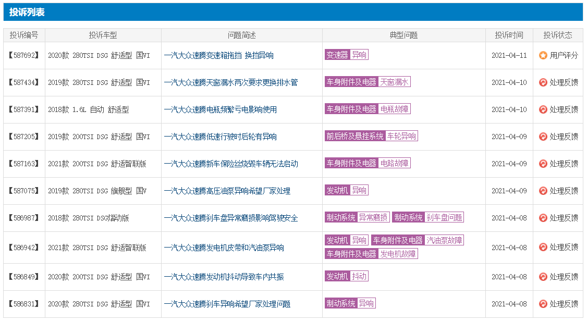Screen dimensions: 587x321
Task: Click 处理反馈 in row 586831
Action: (564, 304)
